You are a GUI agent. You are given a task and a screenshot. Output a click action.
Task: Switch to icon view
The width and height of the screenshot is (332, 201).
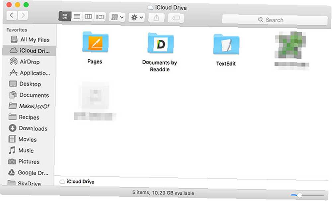point(65,16)
